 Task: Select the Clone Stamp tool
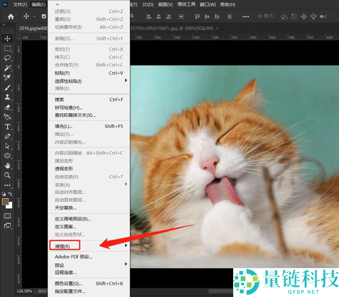pos(8,98)
